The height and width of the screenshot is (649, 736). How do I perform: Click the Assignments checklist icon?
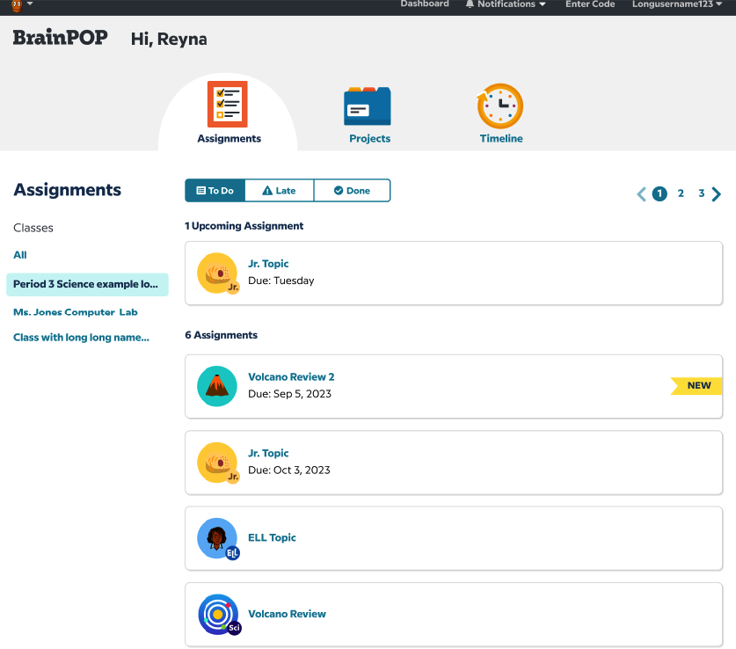(x=227, y=105)
